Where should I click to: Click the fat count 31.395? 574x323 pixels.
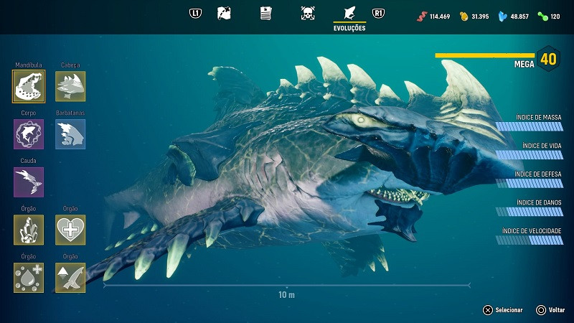pyautogui.click(x=480, y=17)
